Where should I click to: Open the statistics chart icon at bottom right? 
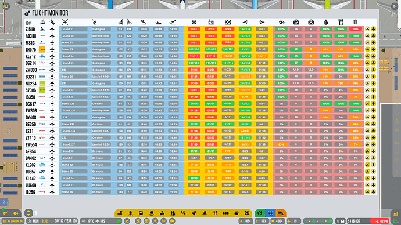pyautogui.click(x=396, y=213)
